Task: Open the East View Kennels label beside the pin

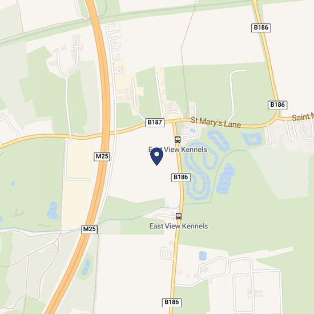Action: pos(178,150)
